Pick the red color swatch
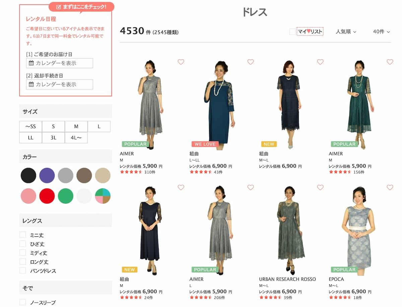 click(x=47, y=196)
